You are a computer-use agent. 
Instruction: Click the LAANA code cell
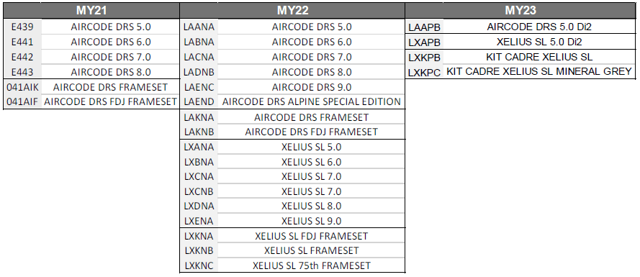coord(199,27)
